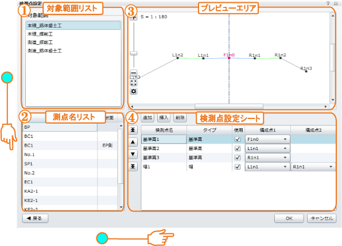Viewport: 342px width, 246px height.
Task: Toggle the 使用 checkbox for 幅1
Action: coord(238,167)
